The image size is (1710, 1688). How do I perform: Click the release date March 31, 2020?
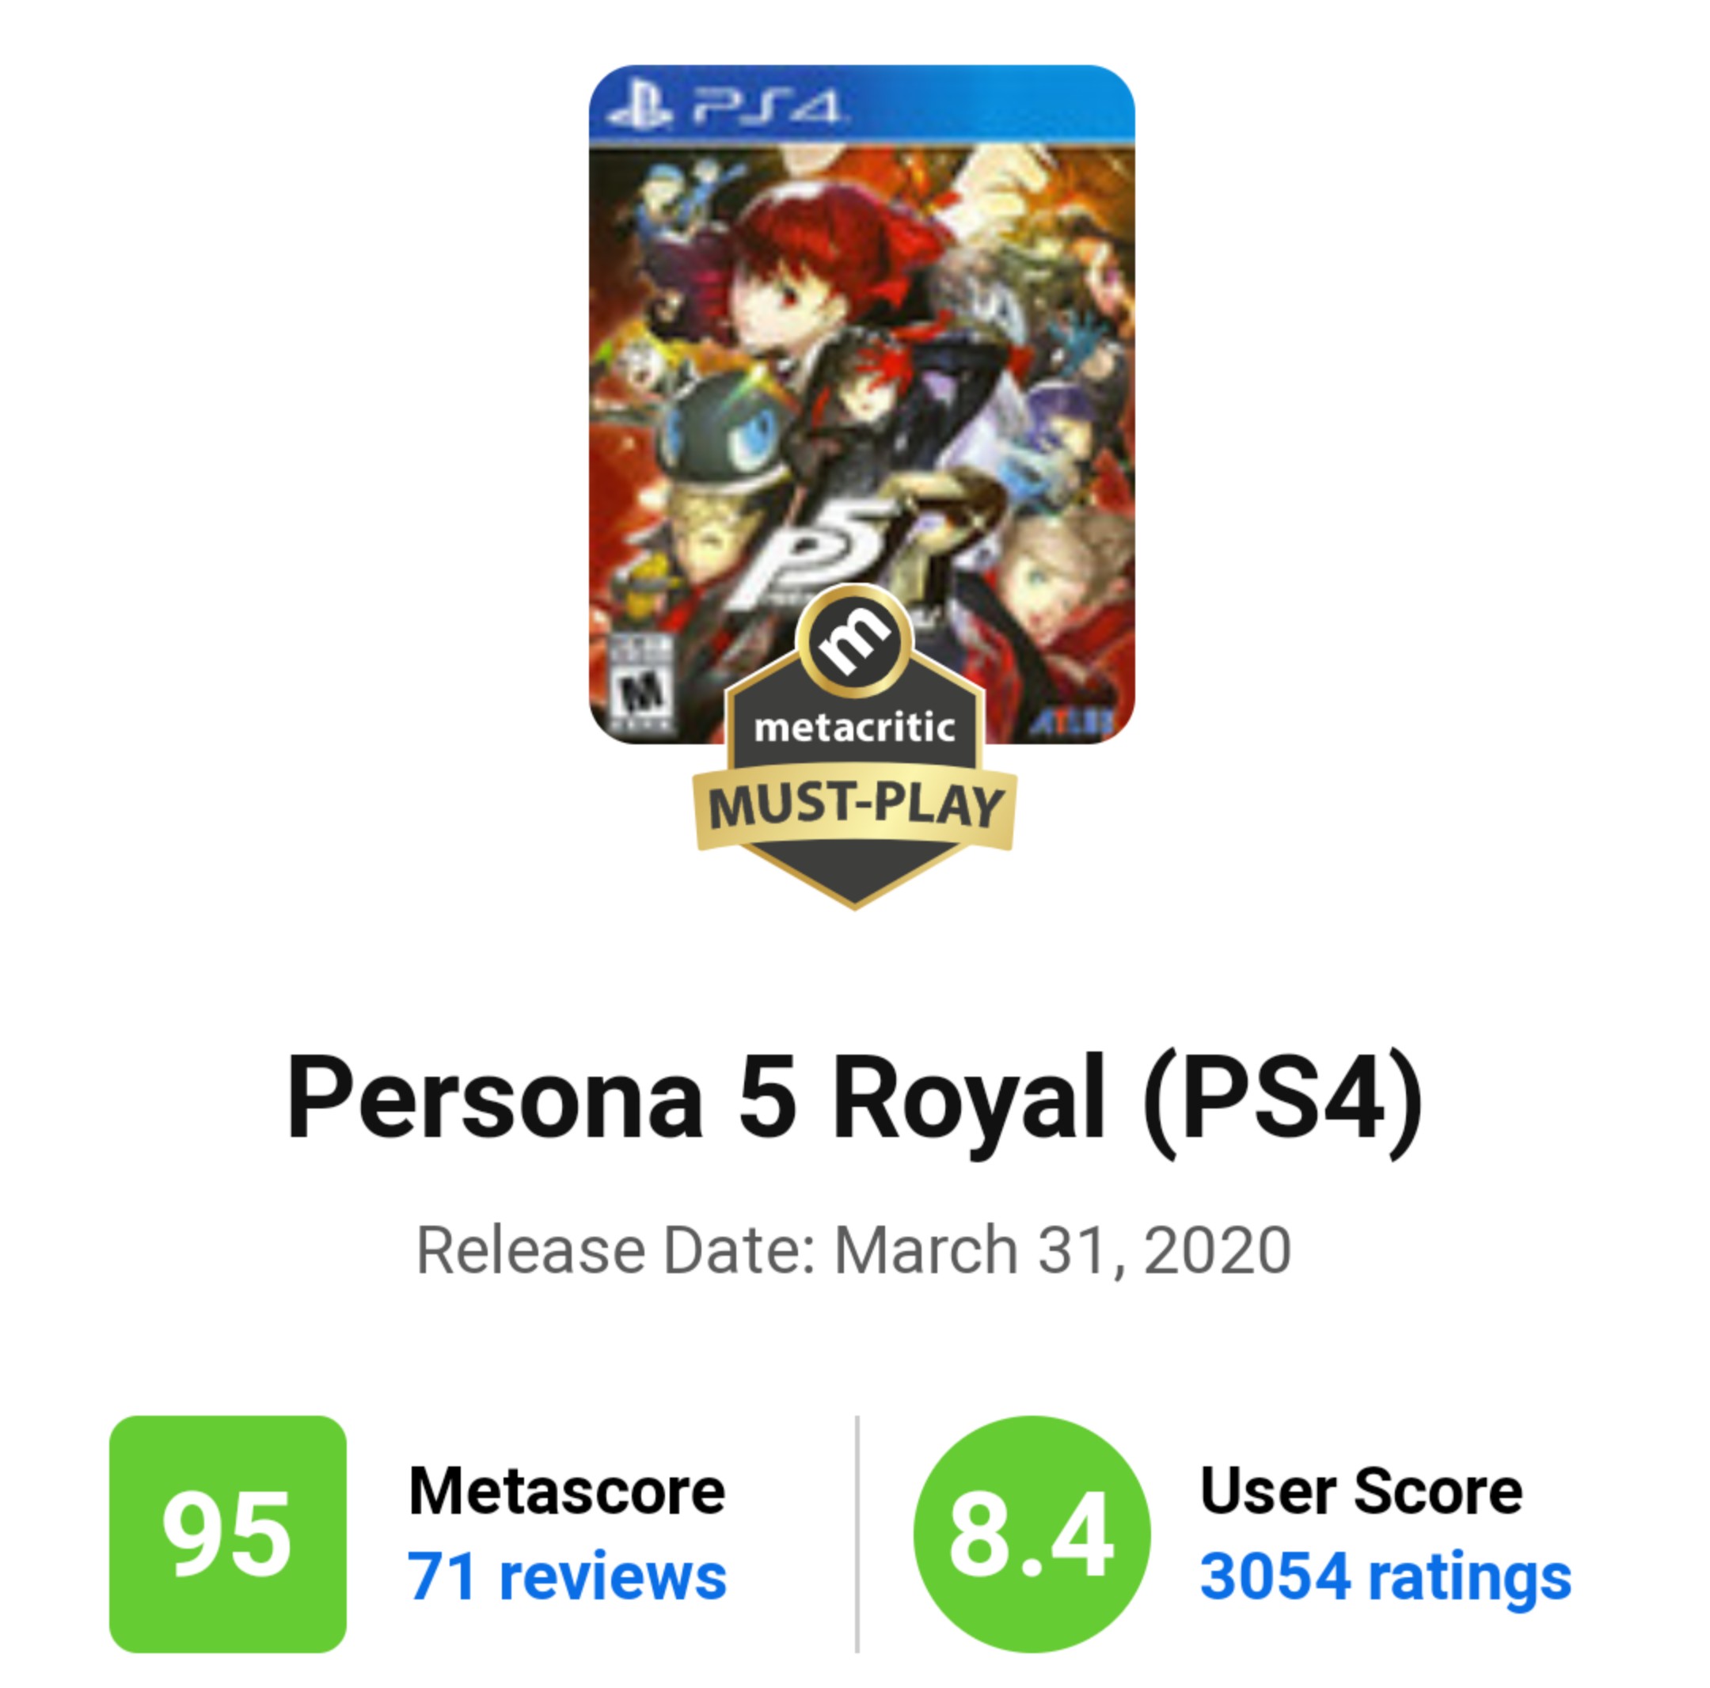pos(1062,1250)
